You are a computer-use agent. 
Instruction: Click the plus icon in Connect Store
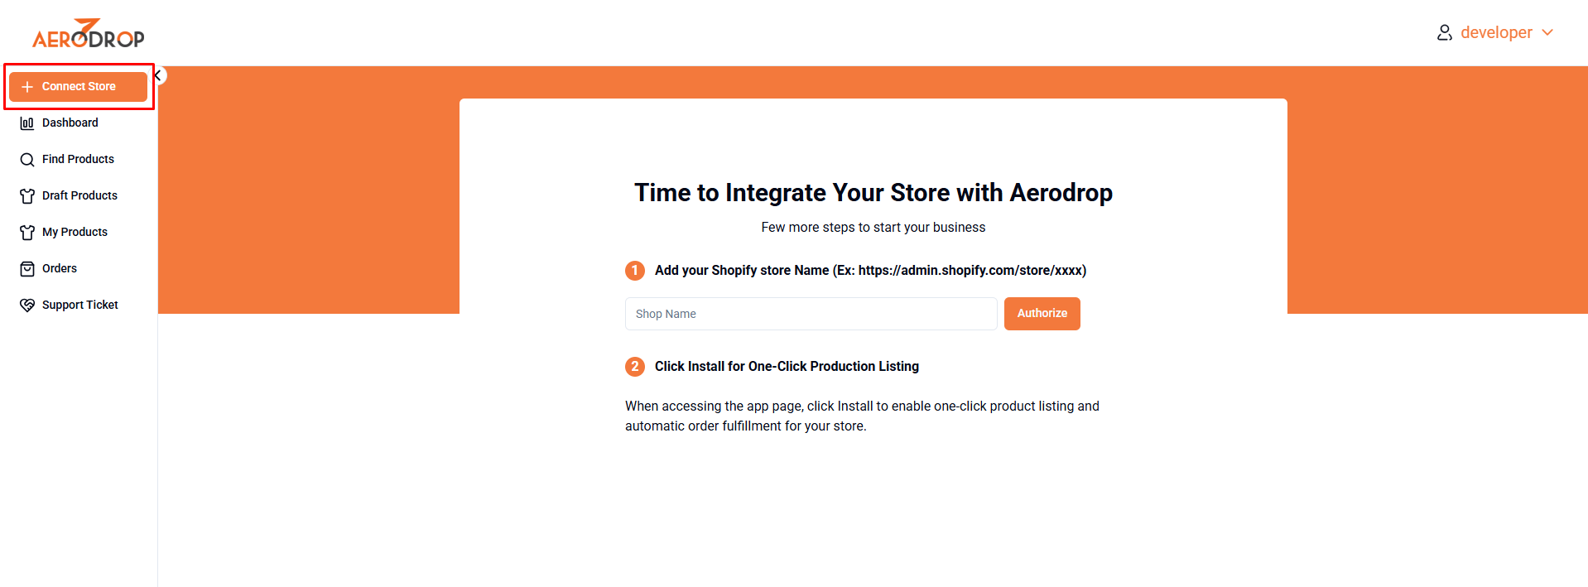27,87
